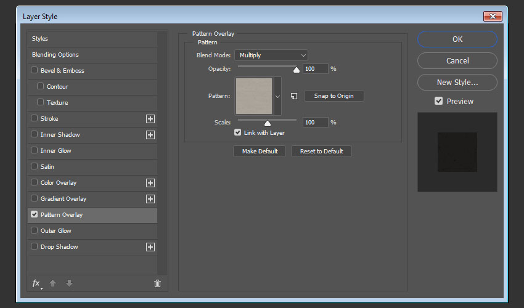This screenshot has height=308, width=524.
Task: Click the Opacity slider handle
Action: (x=296, y=70)
